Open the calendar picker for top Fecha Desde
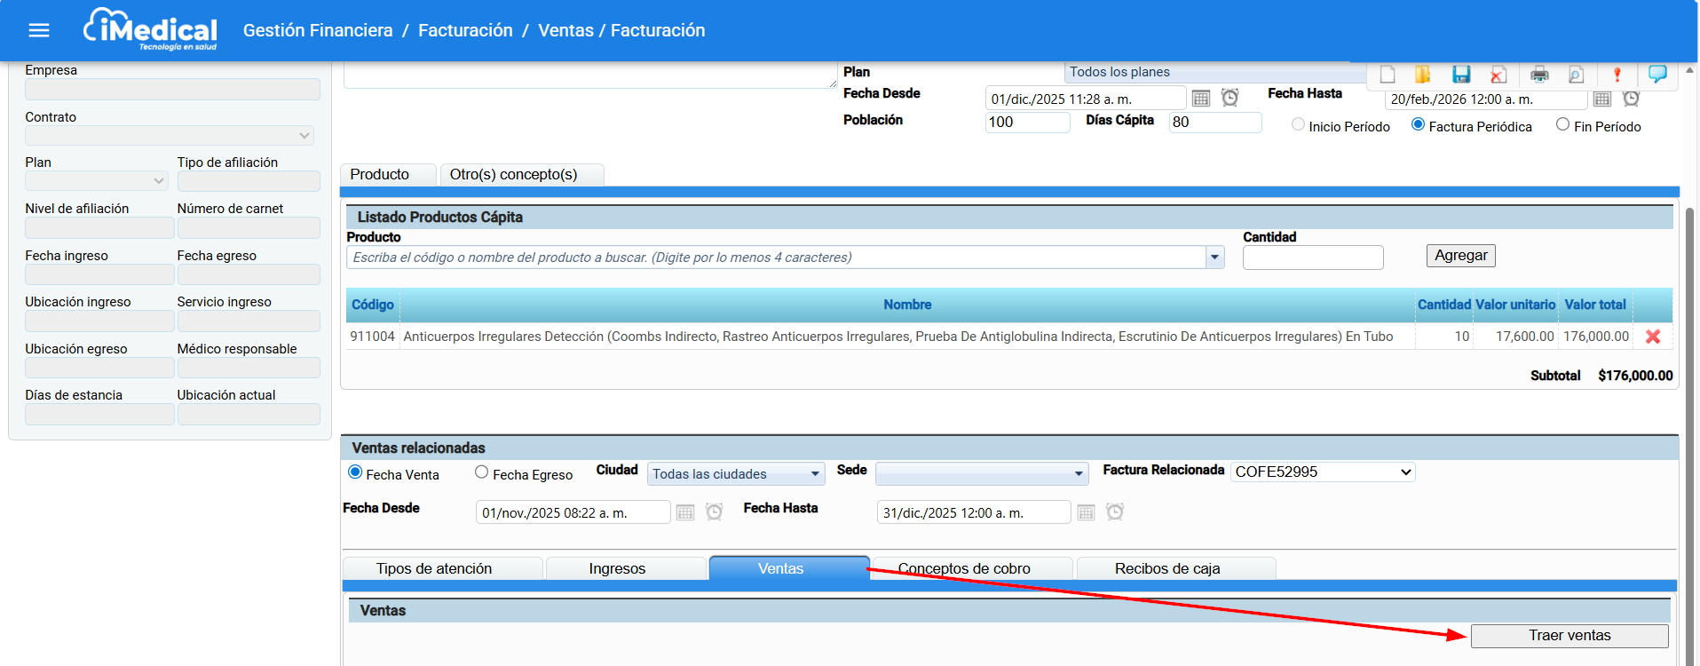Screen dimensions: 1700x666 [x=1200, y=99]
